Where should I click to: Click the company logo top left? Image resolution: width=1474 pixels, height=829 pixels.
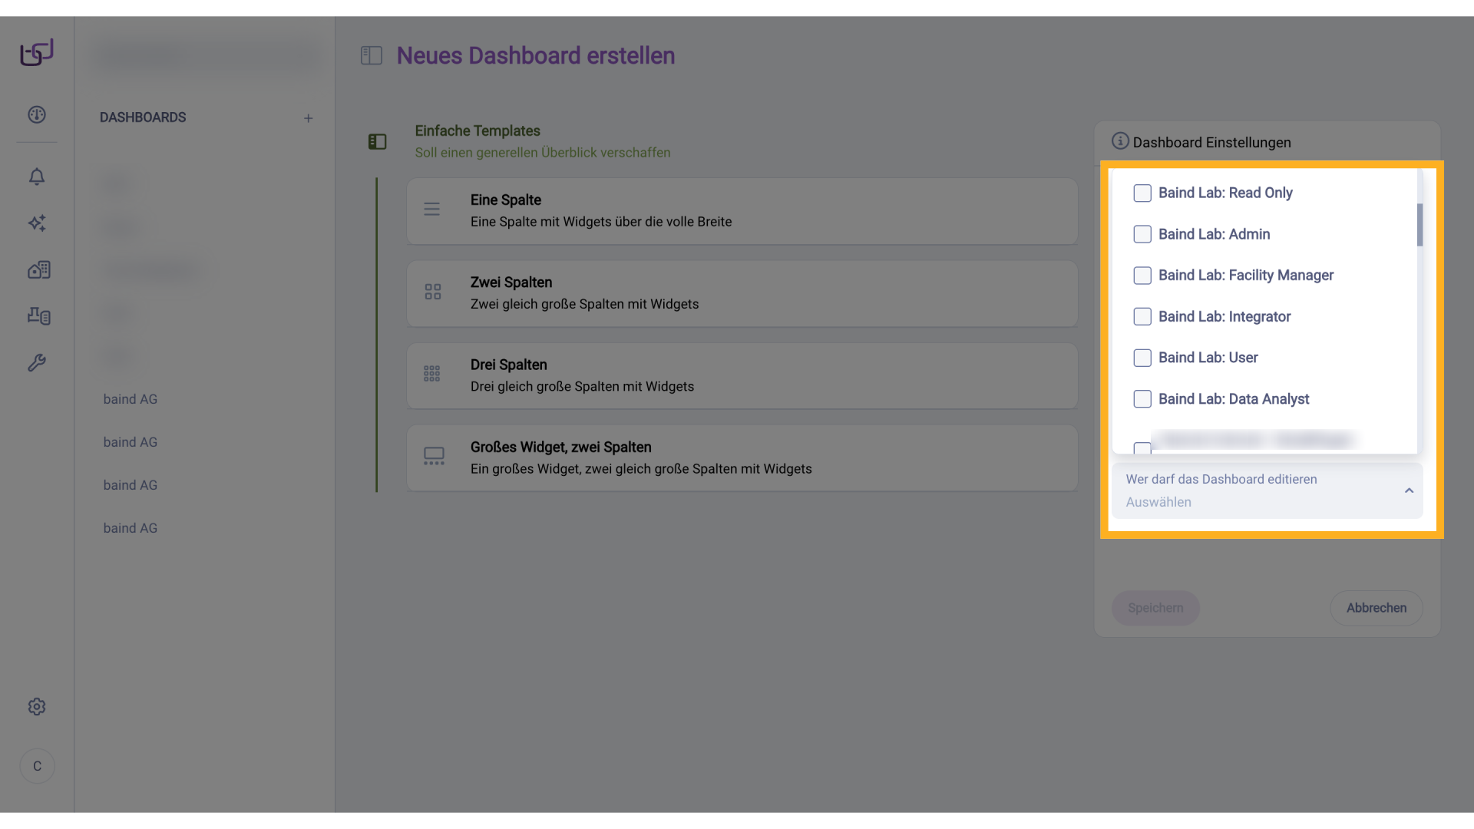(36, 51)
